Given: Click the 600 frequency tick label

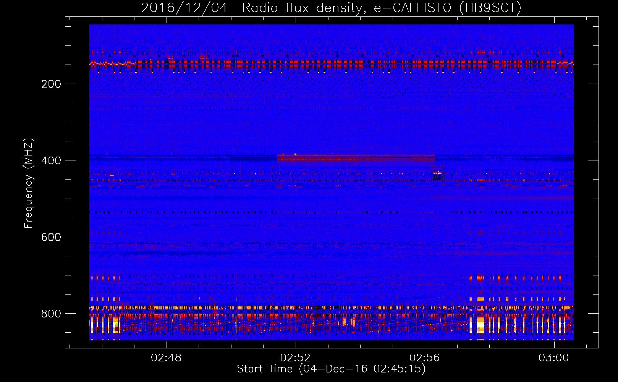Looking at the screenshot, I should [x=51, y=237].
